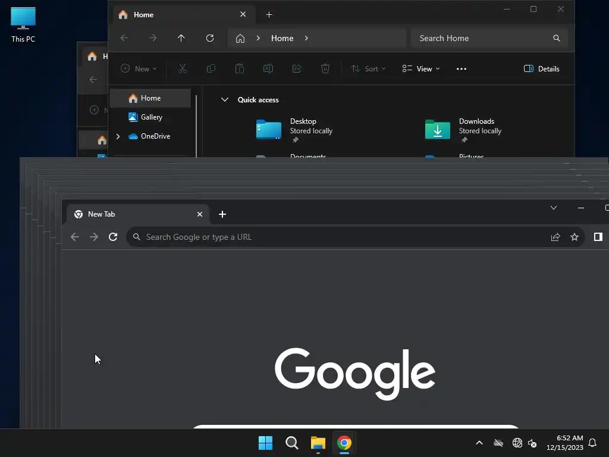609x457 pixels.
Task: Select Gallery in Explorer navigation pane
Action: pyautogui.click(x=150, y=117)
